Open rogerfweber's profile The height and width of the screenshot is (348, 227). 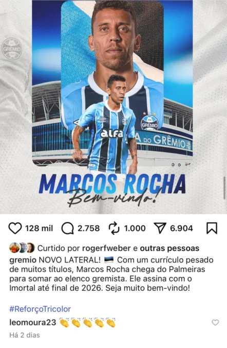click(x=106, y=248)
